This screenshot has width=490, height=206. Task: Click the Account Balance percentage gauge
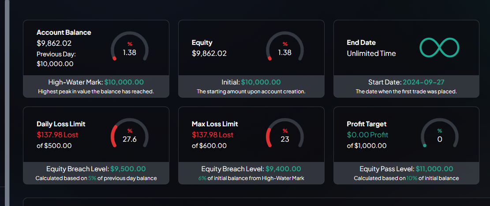tap(130, 48)
